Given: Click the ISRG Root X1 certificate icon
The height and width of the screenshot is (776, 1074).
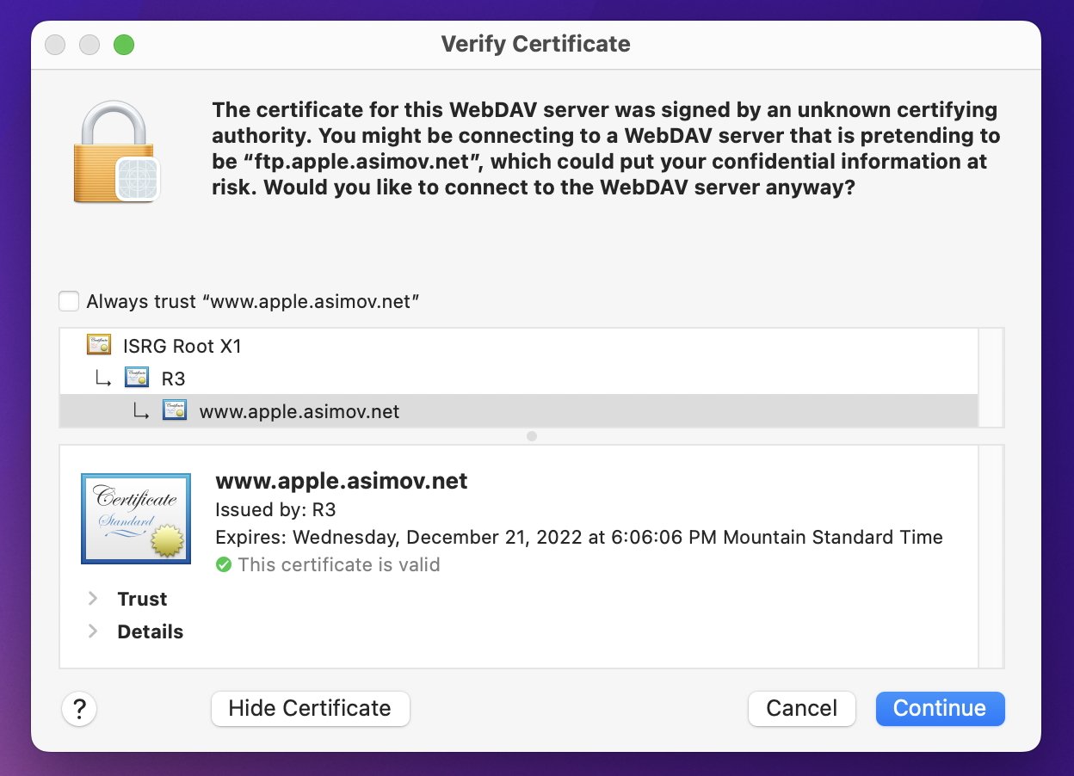Looking at the screenshot, I should [100, 346].
